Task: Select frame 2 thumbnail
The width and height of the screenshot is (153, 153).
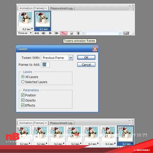Action: coord(43,19)
